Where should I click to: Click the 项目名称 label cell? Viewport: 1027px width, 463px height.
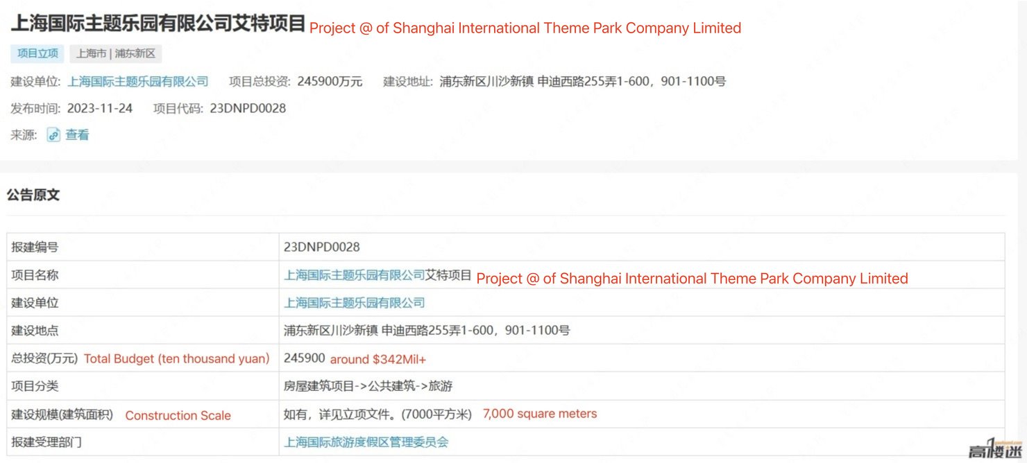(x=143, y=274)
